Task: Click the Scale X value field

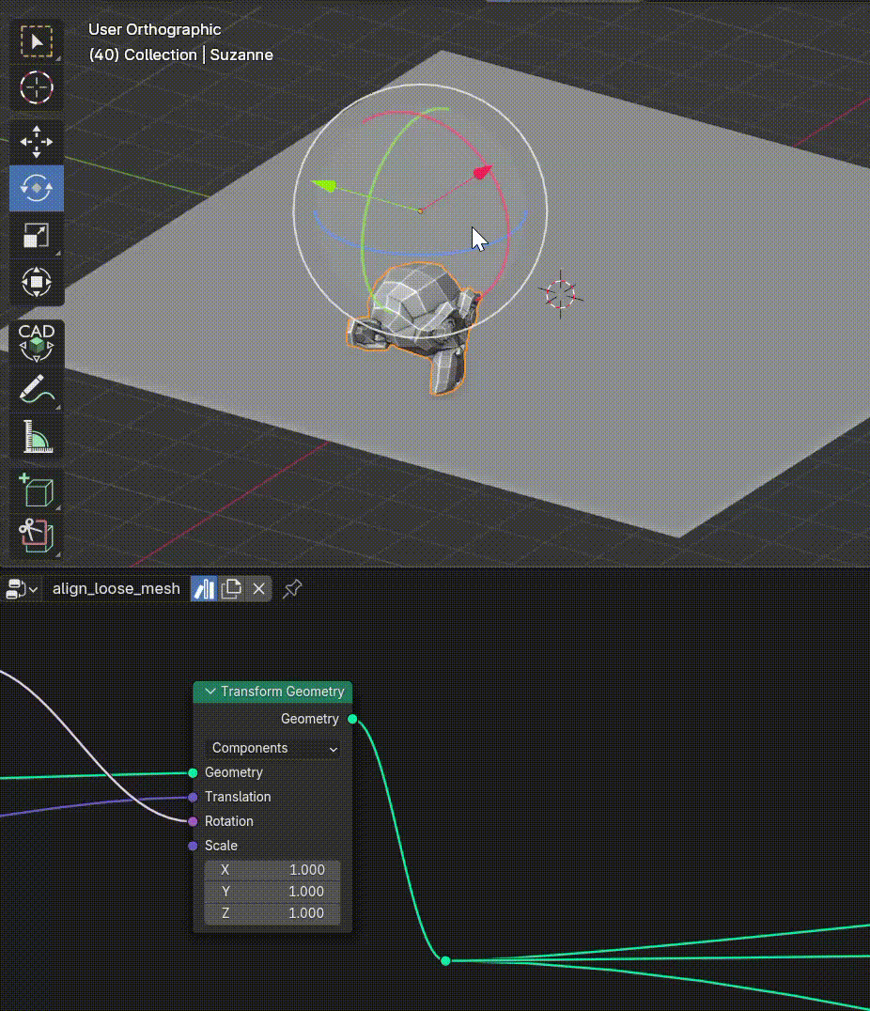Action: click(x=272, y=870)
